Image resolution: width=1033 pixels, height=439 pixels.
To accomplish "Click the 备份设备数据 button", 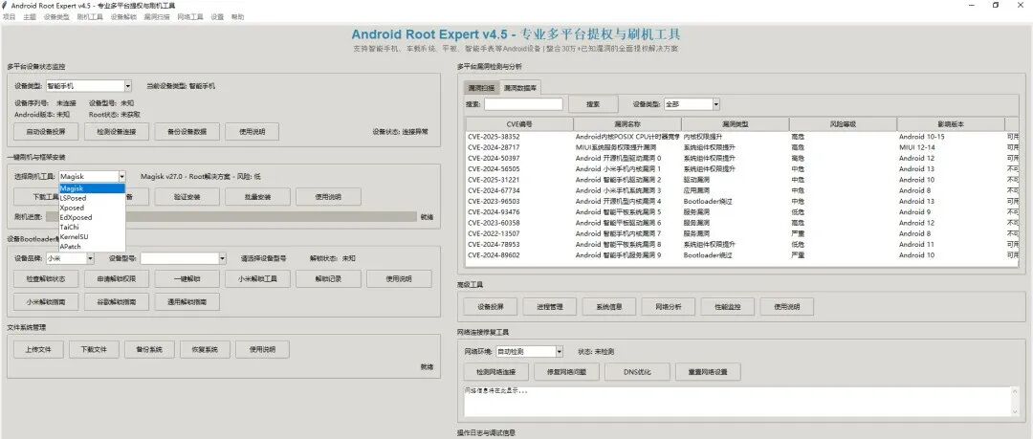I will 187,132.
